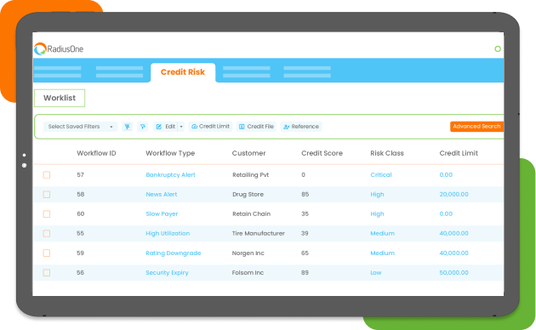
Task: Click the Reference person icon button
Action: [287, 127]
